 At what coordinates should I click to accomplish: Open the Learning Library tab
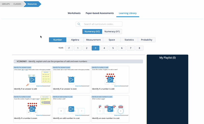[x=128, y=13]
